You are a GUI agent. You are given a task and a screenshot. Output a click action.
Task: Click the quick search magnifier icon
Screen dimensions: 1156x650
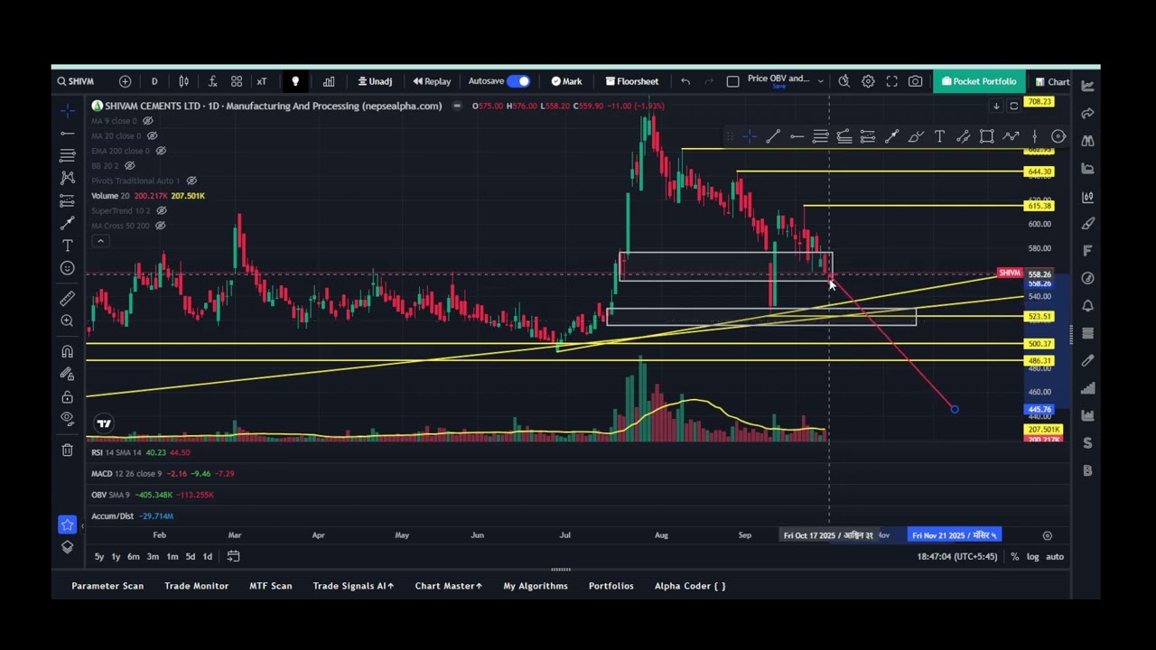(844, 81)
